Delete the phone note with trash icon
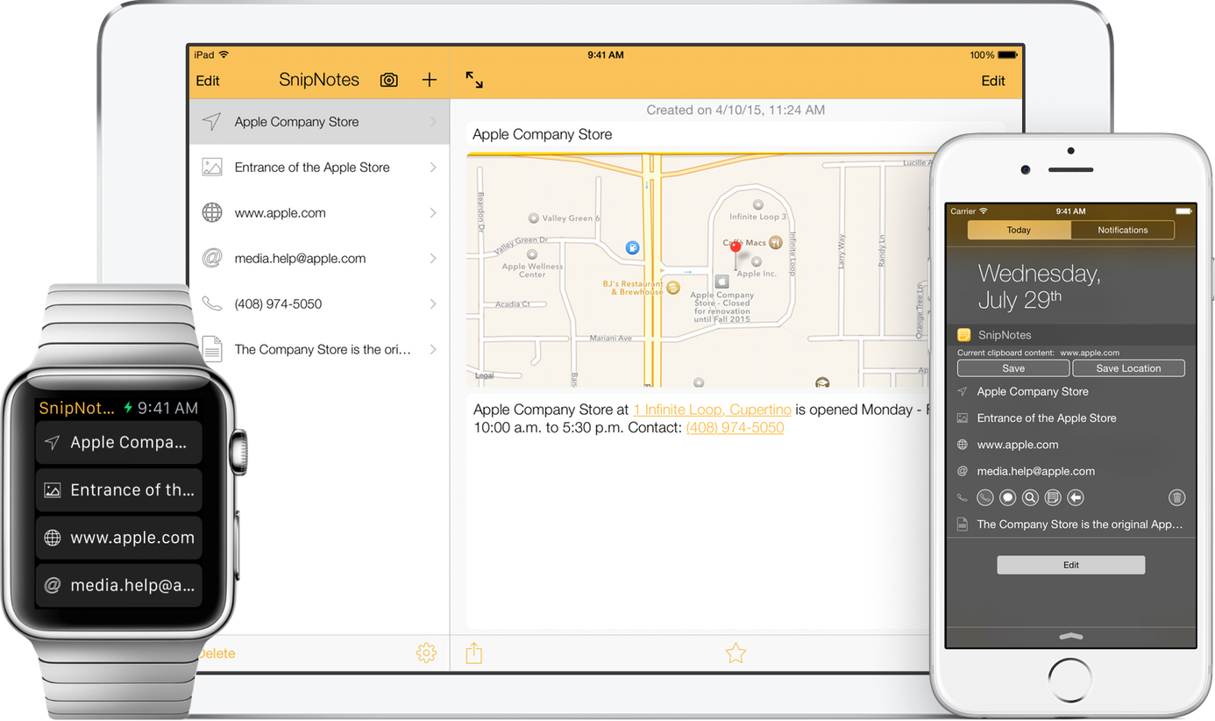Viewport: 1215px width, 721px height. click(x=1177, y=497)
